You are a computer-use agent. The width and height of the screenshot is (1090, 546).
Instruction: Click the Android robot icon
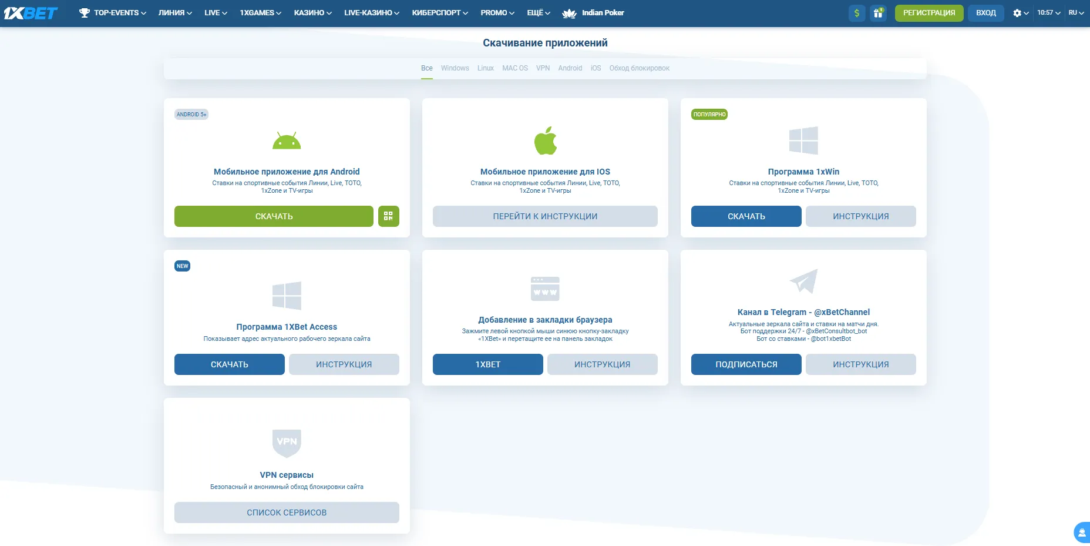coord(287,141)
